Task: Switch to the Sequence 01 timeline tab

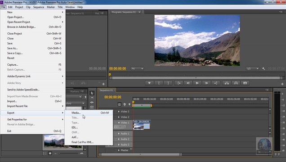Action: [x=106, y=90]
